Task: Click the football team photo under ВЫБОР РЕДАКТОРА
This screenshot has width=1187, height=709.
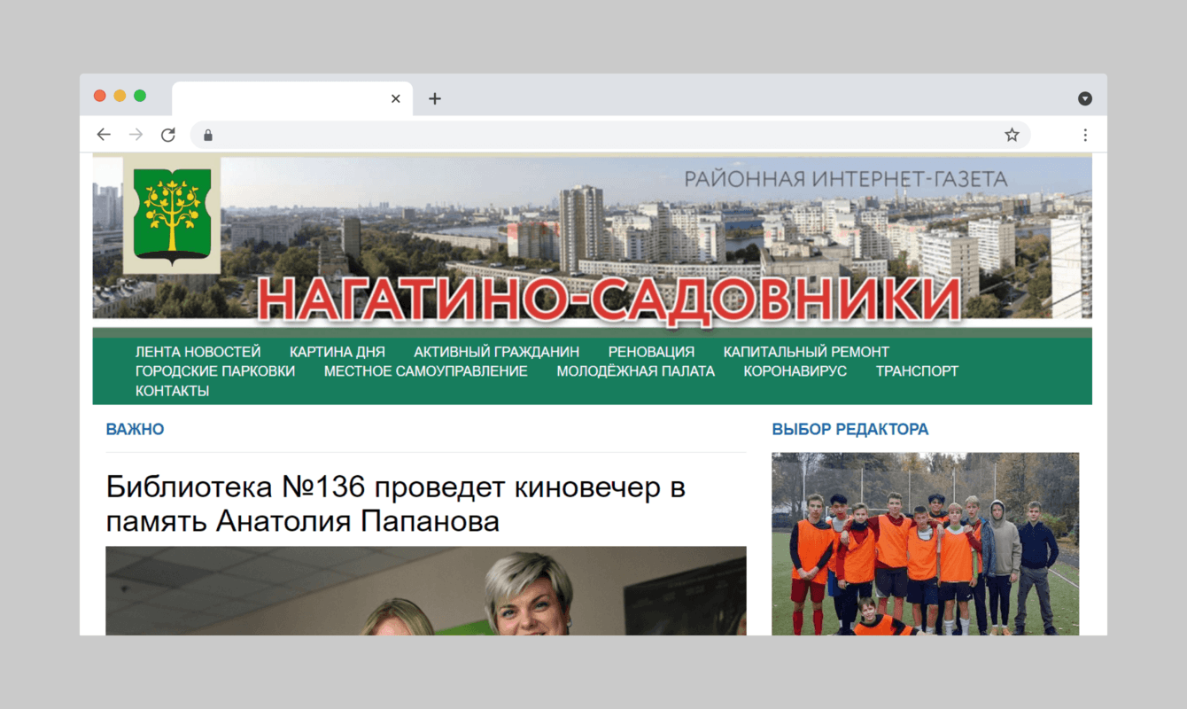Action: pos(926,543)
